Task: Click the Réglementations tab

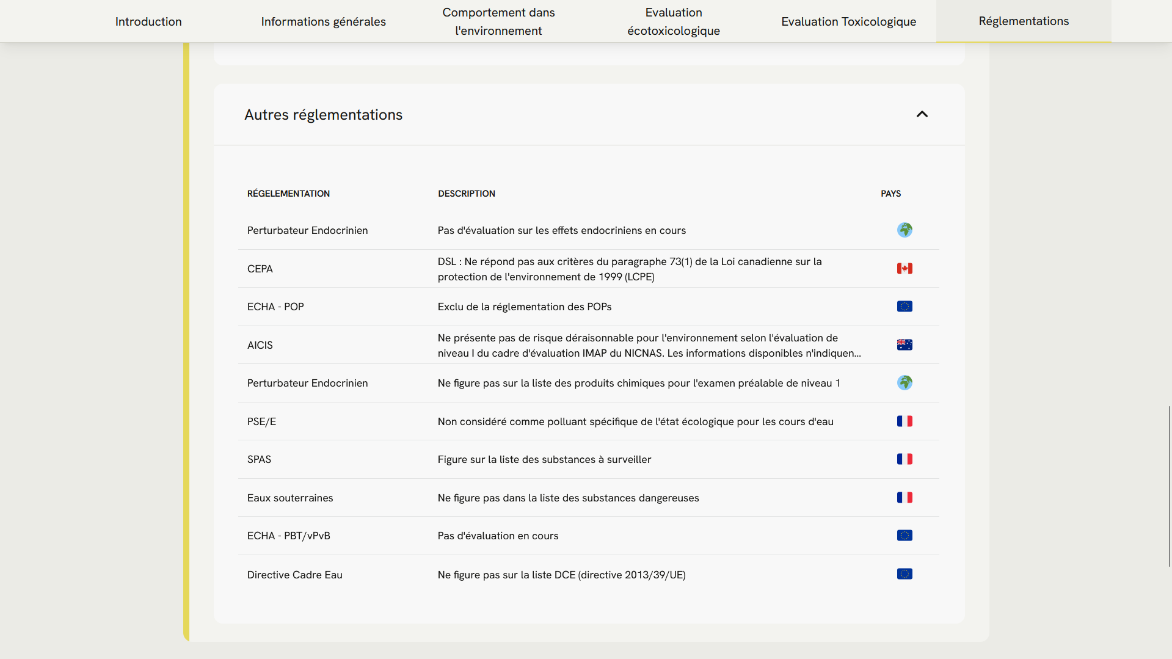Action: (x=1024, y=21)
